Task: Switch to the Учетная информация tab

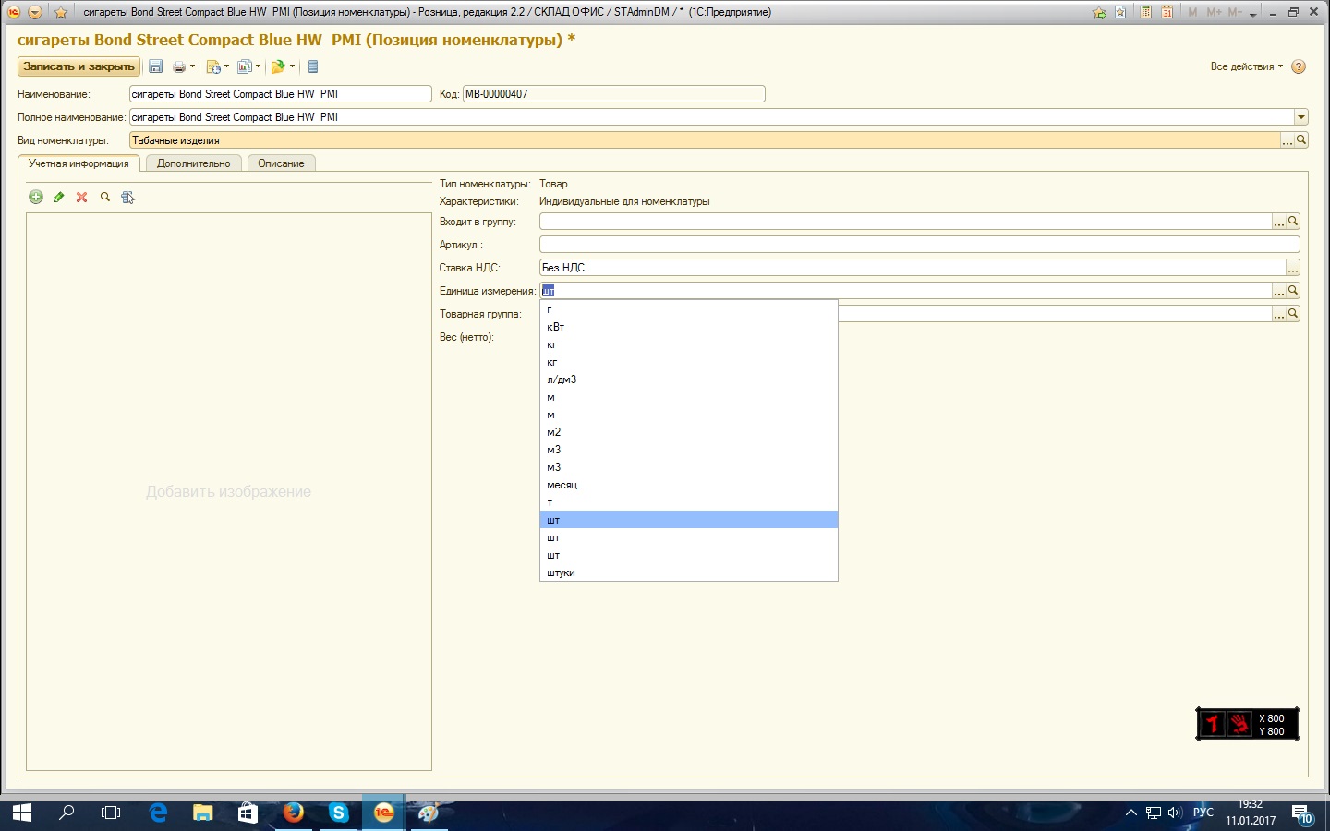Action: tap(79, 163)
